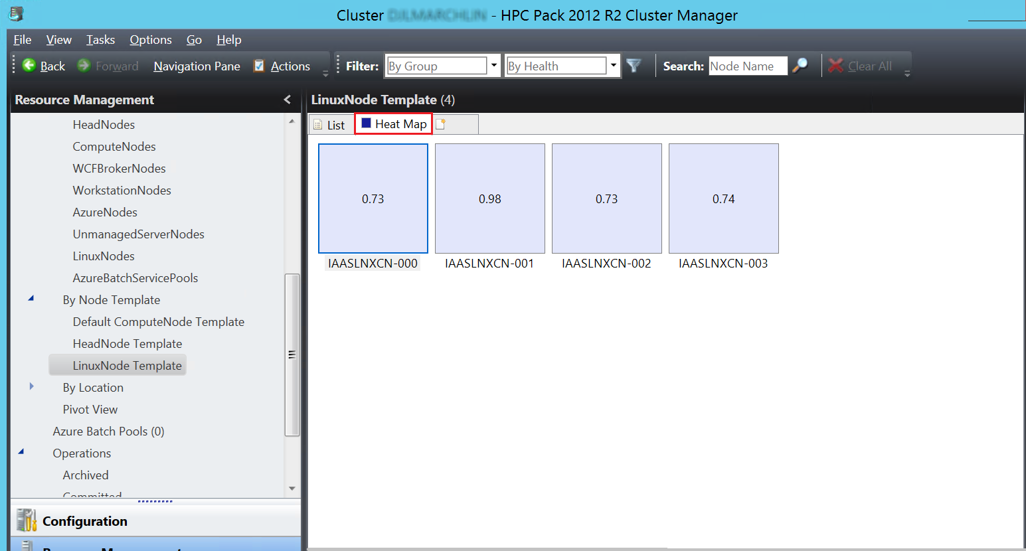Collapse the By Node Template tree node
Viewport: 1026px width, 551px height.
[31, 299]
